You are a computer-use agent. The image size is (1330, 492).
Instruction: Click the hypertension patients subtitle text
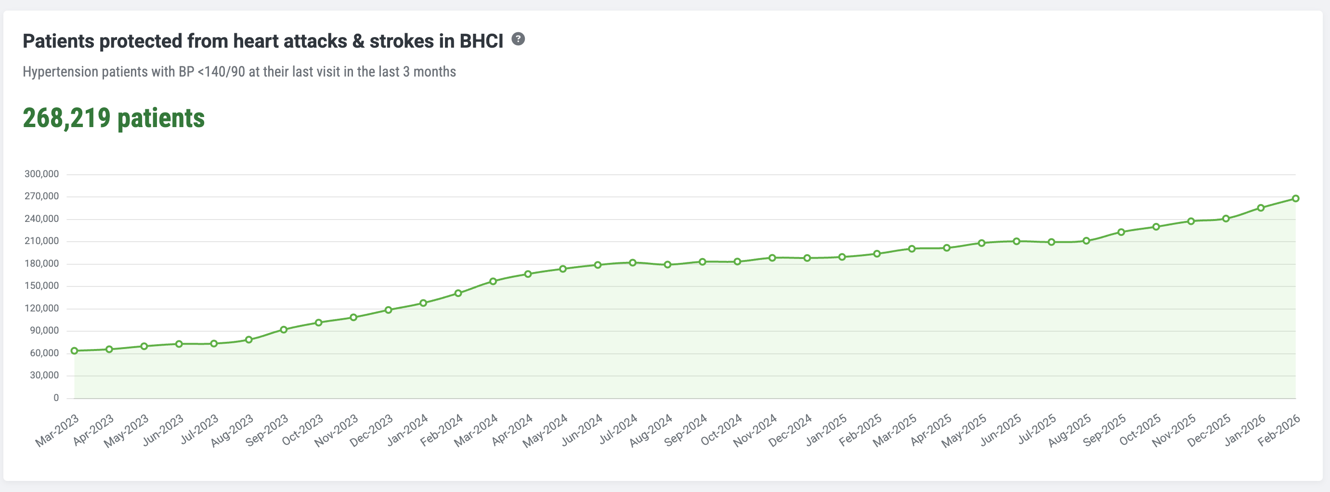pyautogui.click(x=239, y=72)
